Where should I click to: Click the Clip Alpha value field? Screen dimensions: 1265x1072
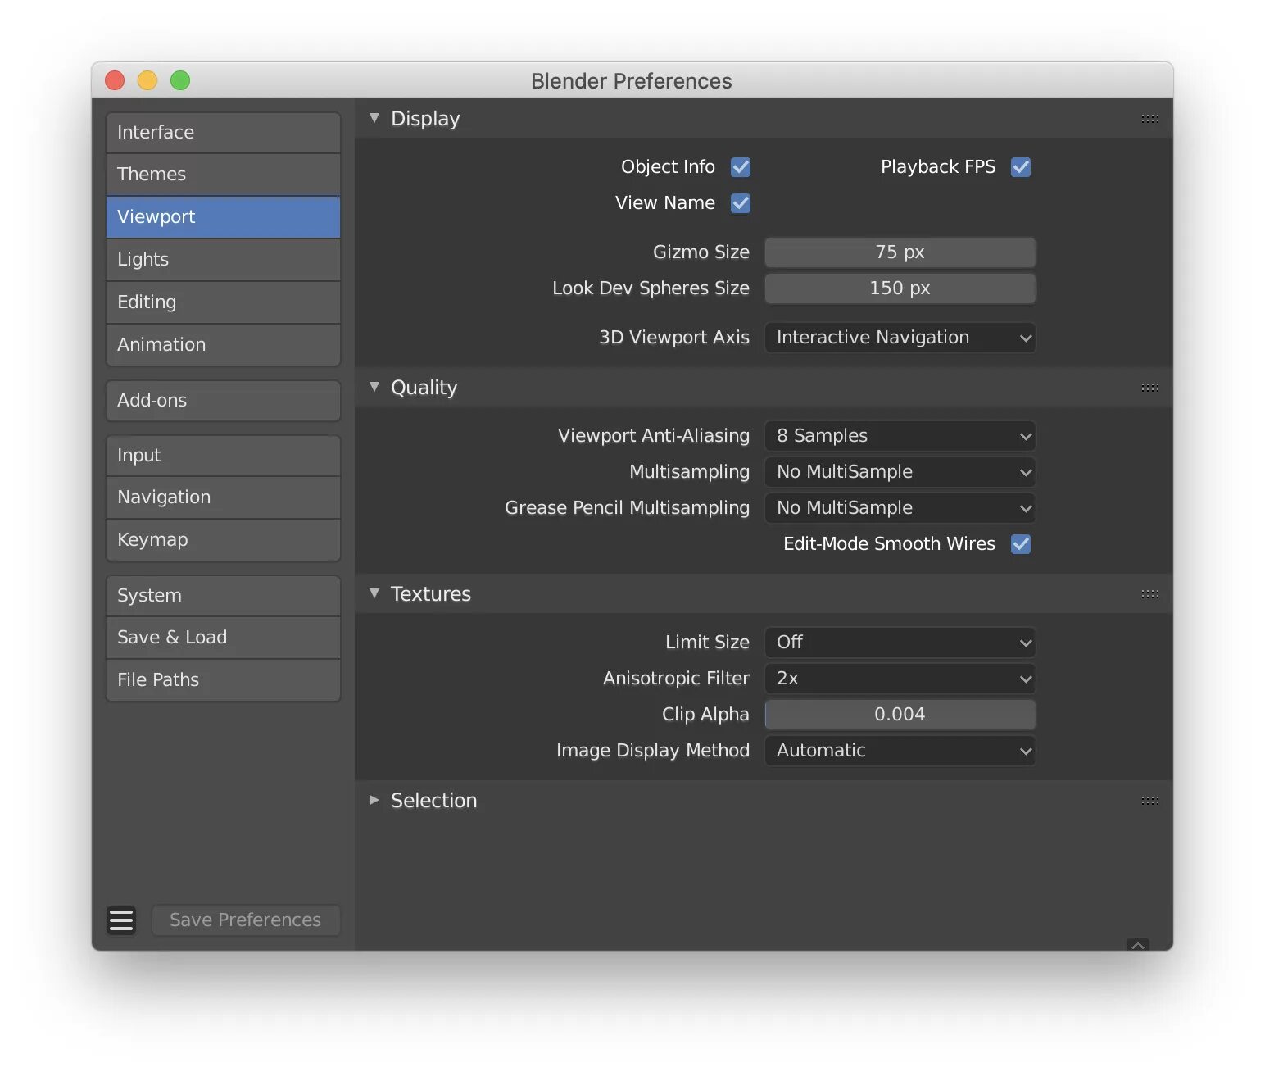[x=900, y=715]
